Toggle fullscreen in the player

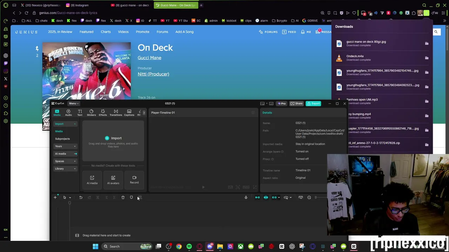coord(255,187)
